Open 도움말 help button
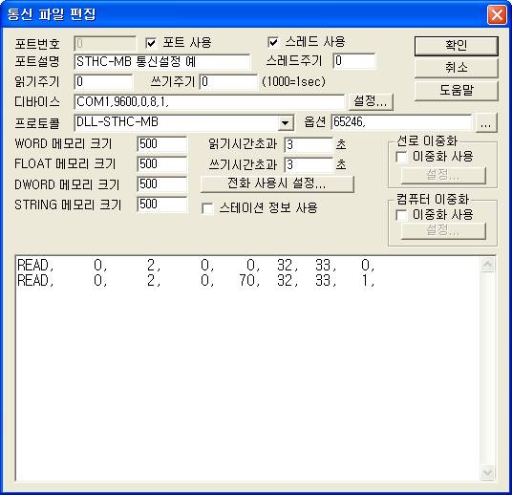This screenshot has height=495, width=512. coord(457,90)
